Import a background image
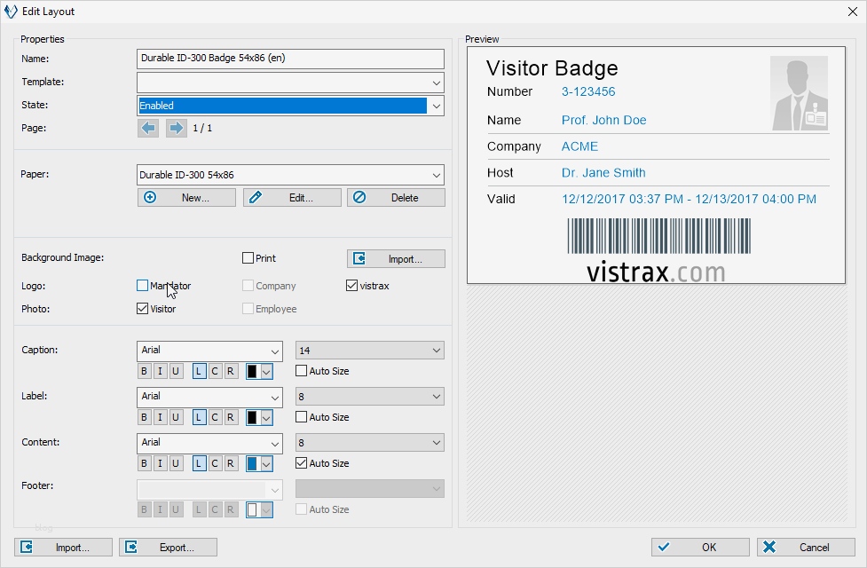The image size is (867, 568). (x=396, y=259)
